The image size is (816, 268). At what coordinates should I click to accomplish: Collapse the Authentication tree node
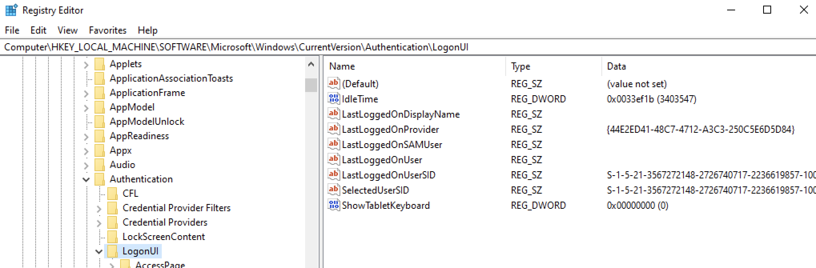[86, 179]
